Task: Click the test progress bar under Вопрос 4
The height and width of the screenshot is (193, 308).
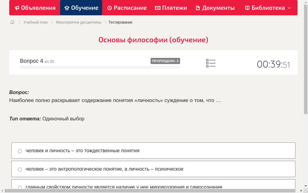Action: [100, 67]
